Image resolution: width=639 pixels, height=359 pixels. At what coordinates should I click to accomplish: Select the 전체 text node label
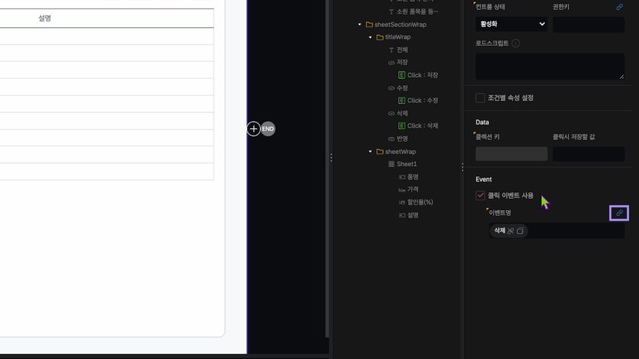402,50
